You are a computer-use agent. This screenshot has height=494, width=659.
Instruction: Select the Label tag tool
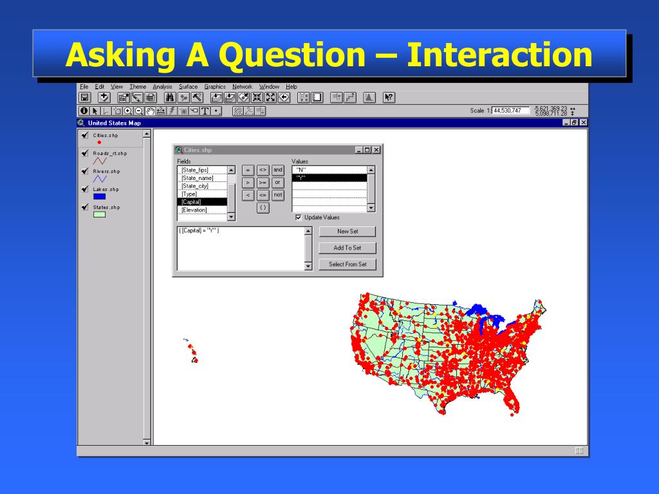point(194,111)
